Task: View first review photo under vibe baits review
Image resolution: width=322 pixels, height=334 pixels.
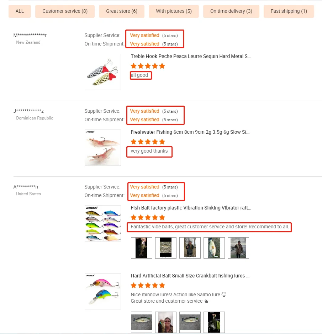Action: point(142,248)
